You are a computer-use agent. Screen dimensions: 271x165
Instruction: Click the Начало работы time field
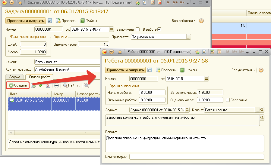(152, 93)
